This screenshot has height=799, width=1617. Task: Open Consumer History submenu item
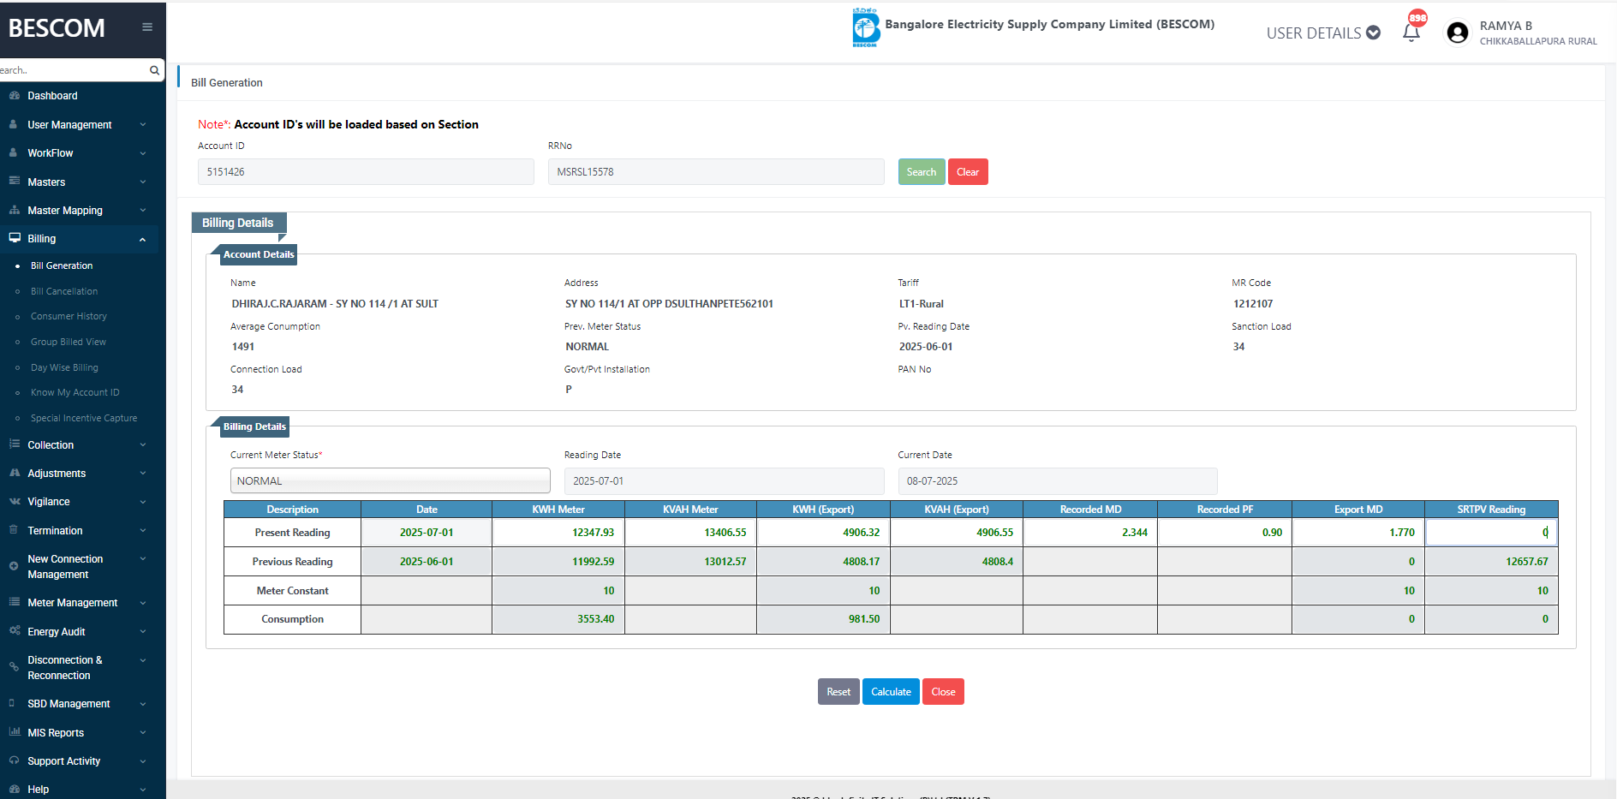click(x=69, y=316)
